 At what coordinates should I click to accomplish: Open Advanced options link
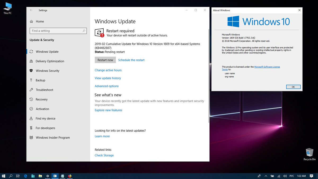(x=107, y=86)
